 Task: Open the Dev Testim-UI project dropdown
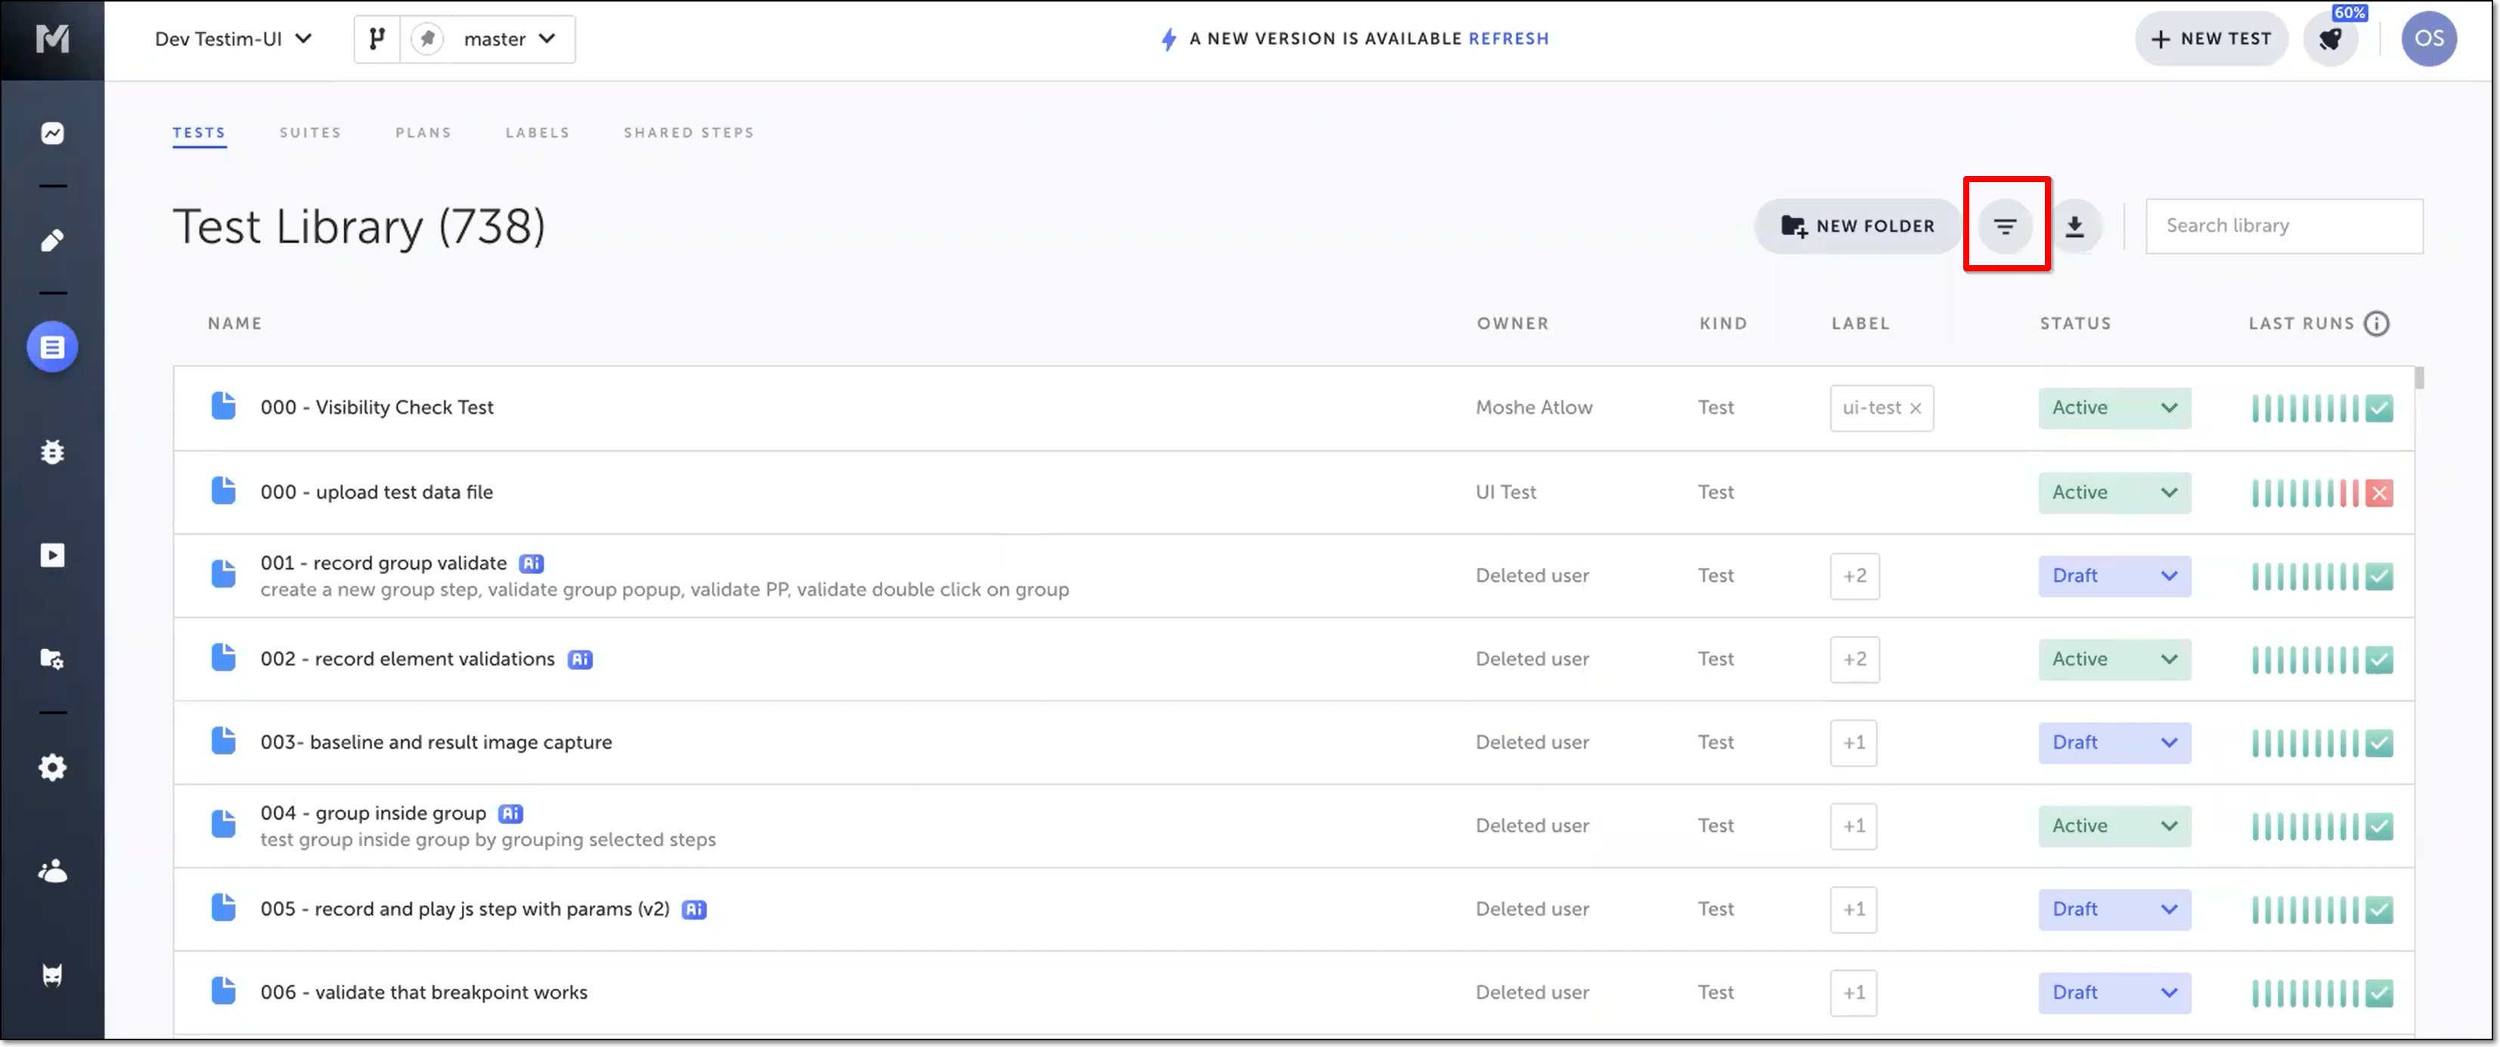pyautogui.click(x=233, y=39)
